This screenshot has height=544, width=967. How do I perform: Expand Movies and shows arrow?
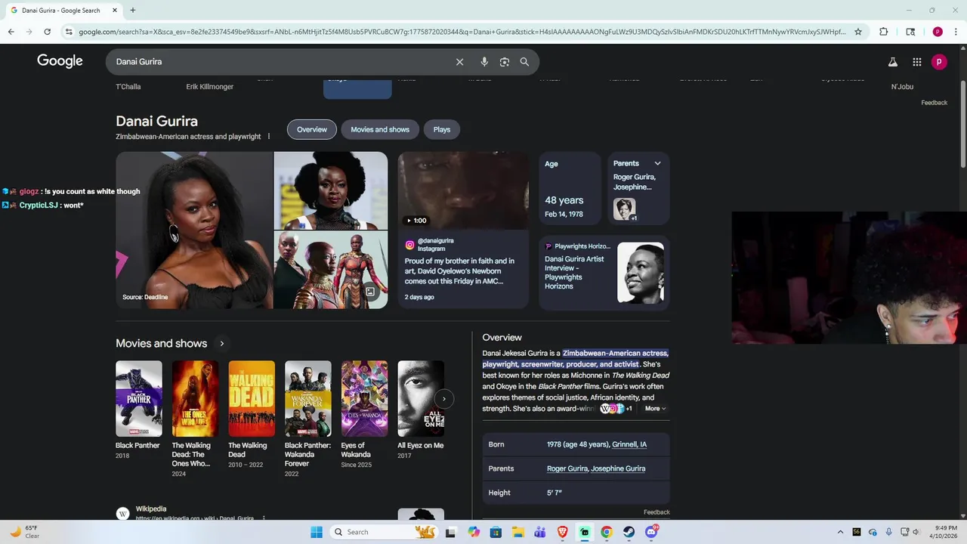(221, 344)
